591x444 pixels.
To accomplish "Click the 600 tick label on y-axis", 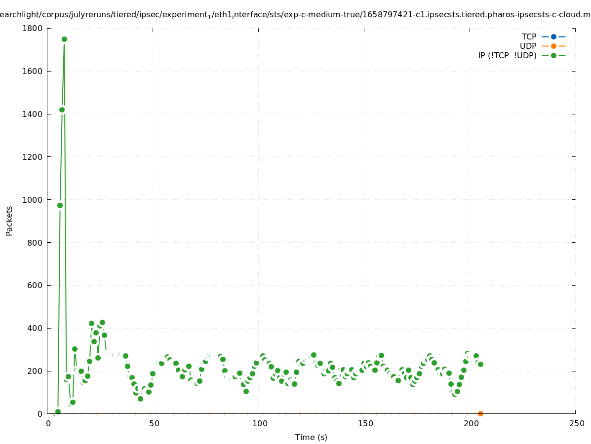I will 35,286.
